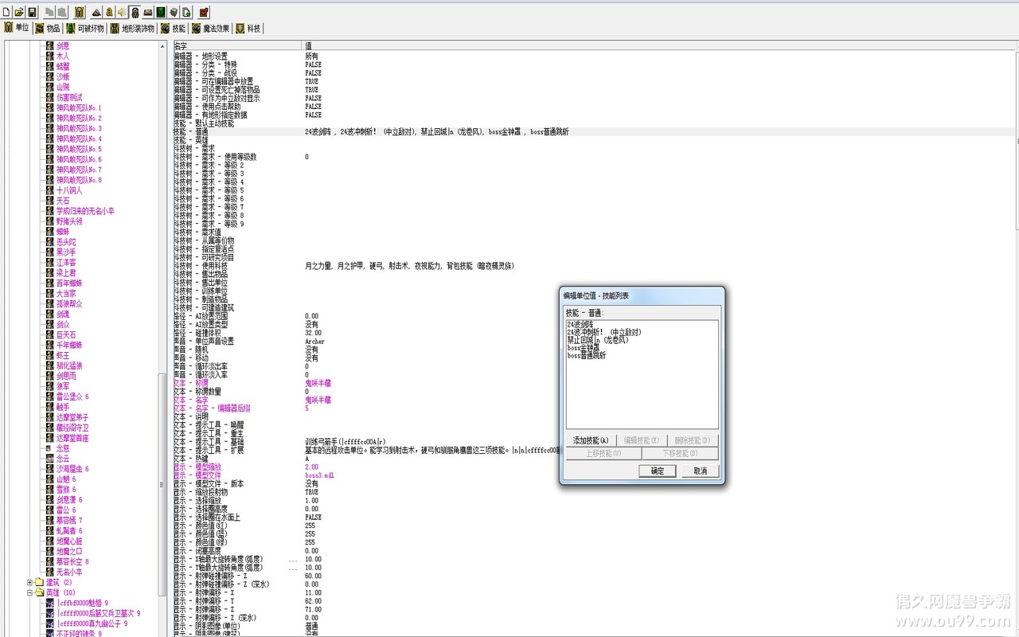Select boss普通跳斩 in ability list

587,356
